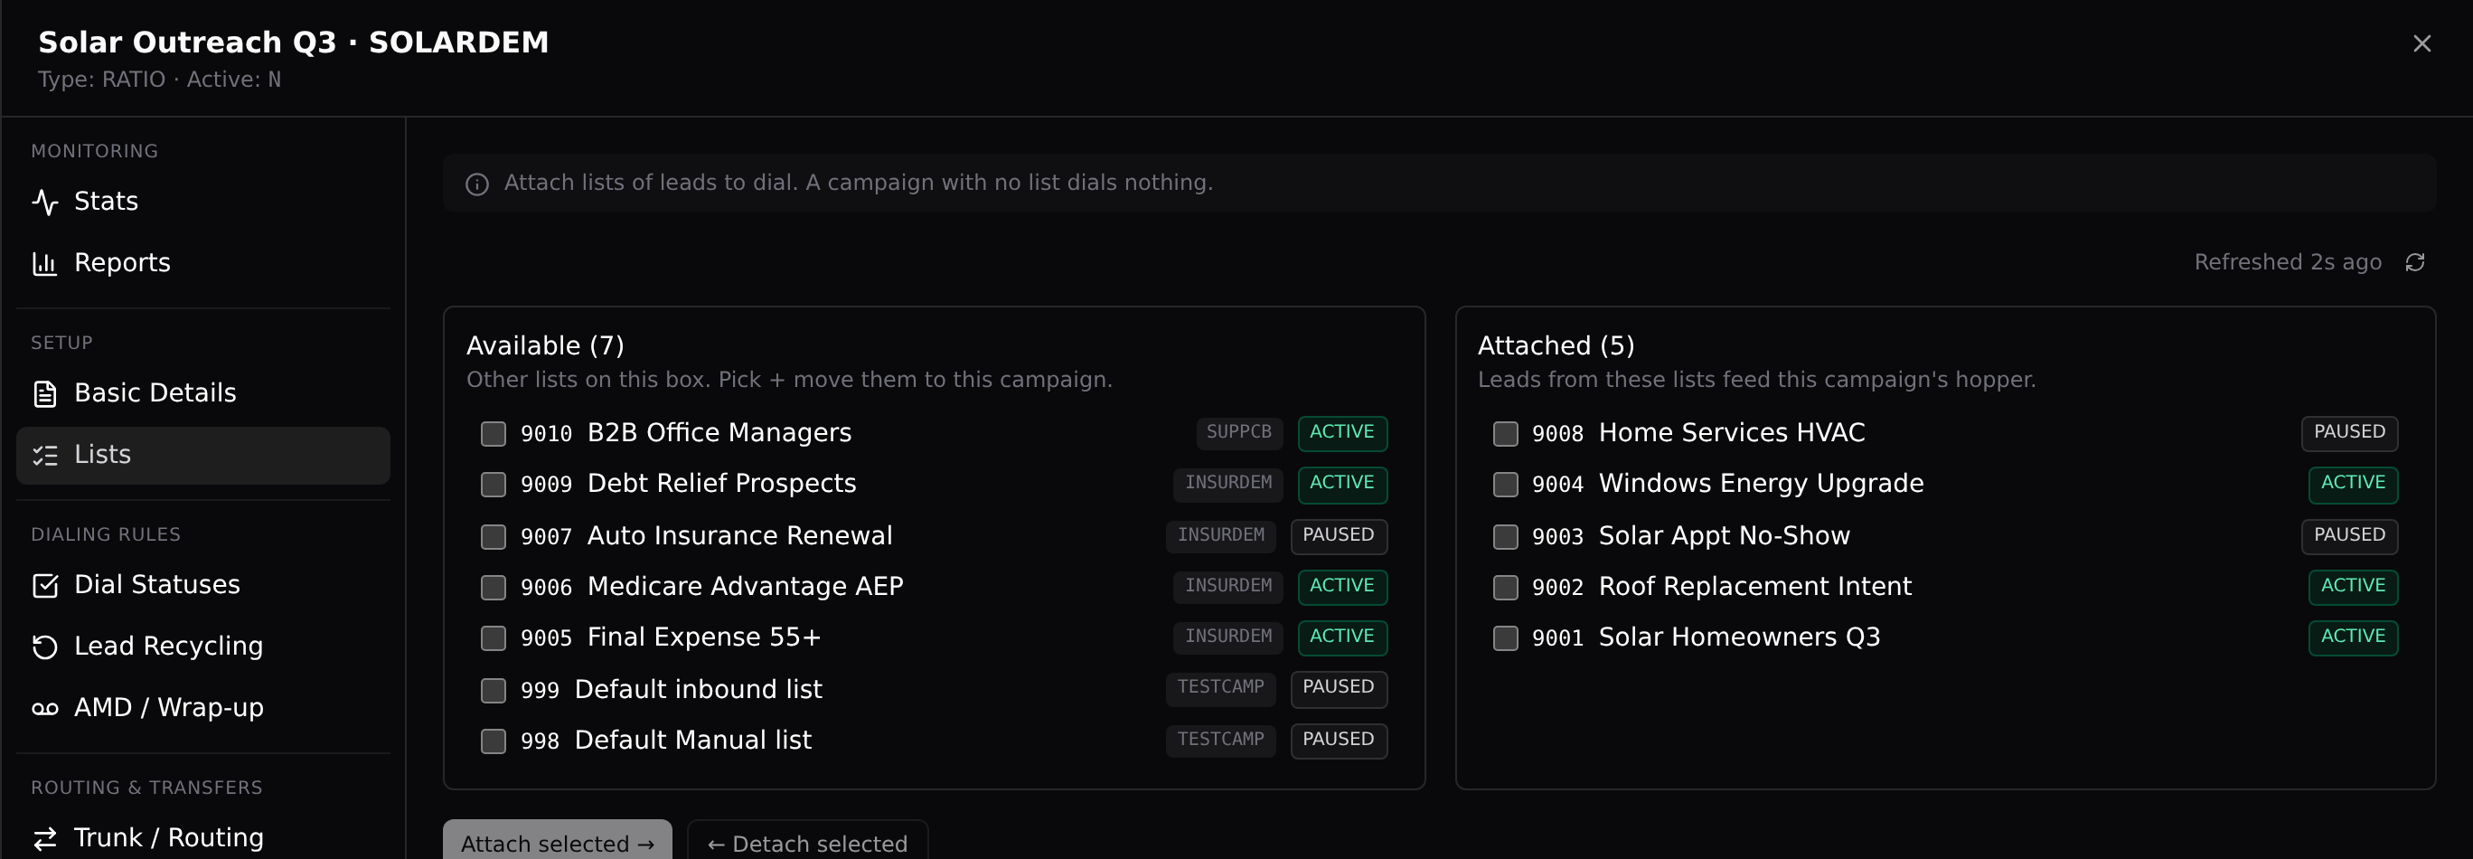The image size is (2473, 859).
Task: Click the info icon in the banner
Action: (x=477, y=184)
